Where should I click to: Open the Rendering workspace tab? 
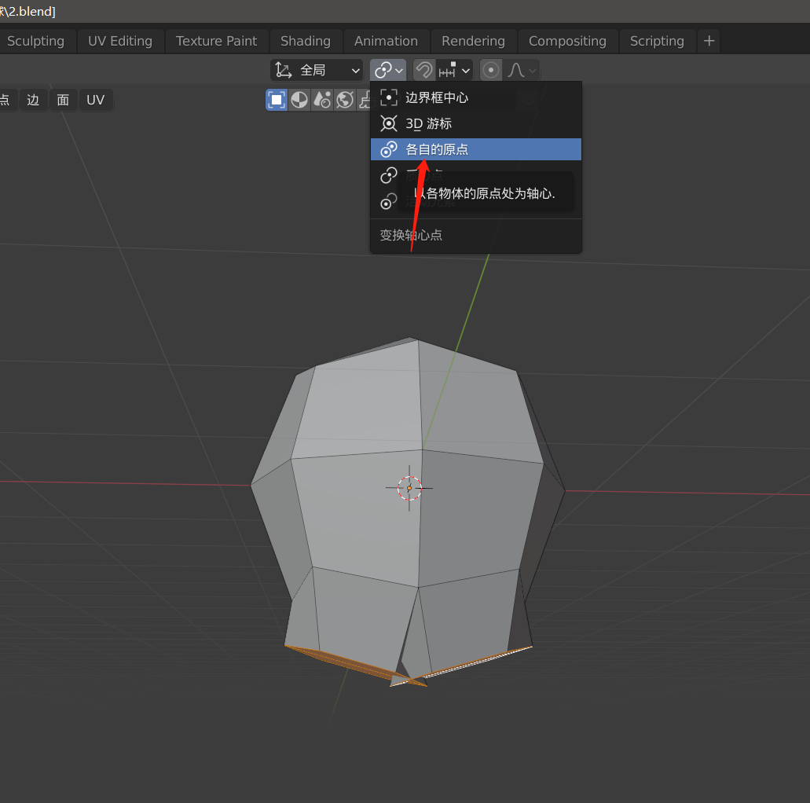click(x=473, y=42)
